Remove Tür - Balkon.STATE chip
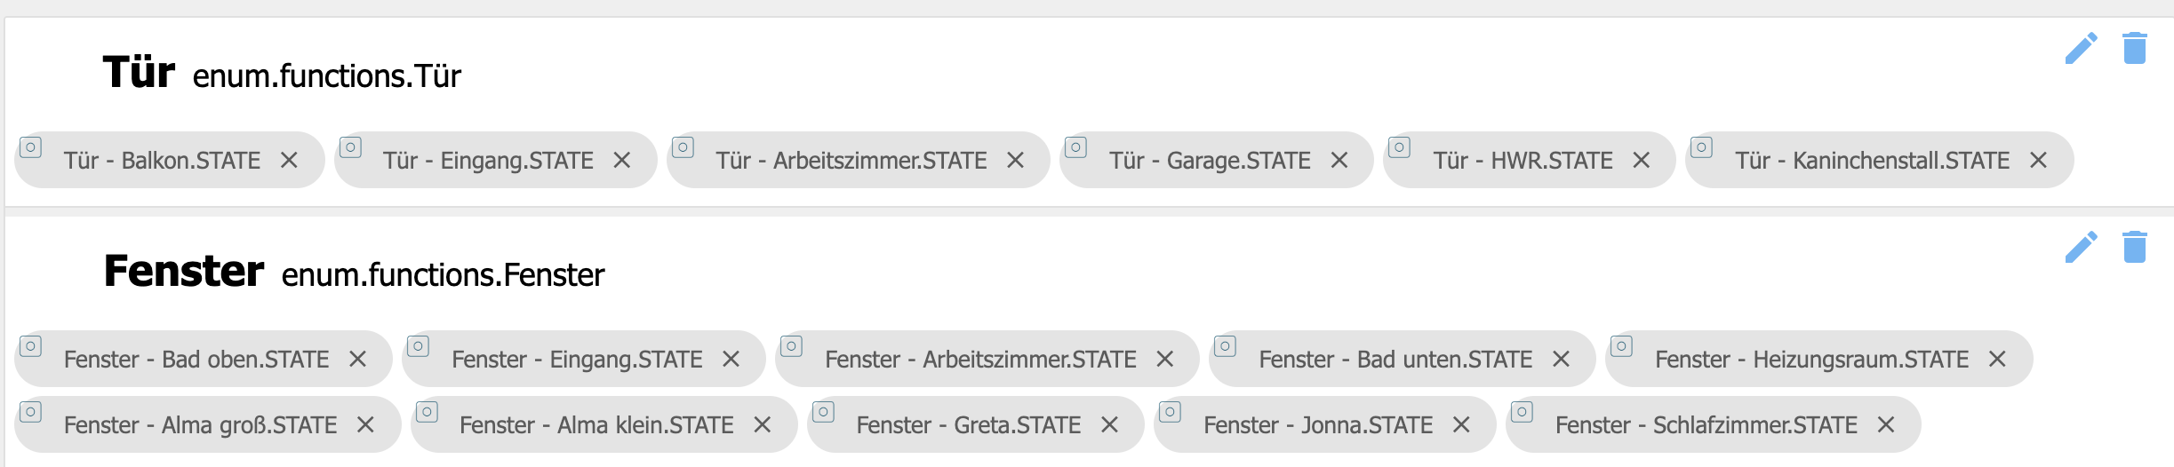Image resolution: width=2174 pixels, height=467 pixels. pyautogui.click(x=289, y=161)
